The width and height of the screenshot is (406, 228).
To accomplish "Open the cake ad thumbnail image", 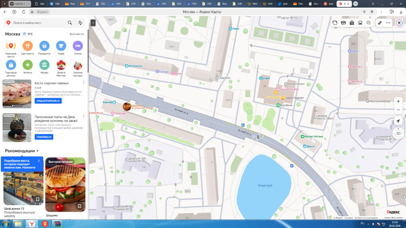I will coord(17,128).
